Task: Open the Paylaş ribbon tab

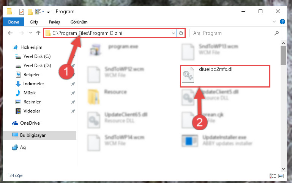Action: 54,22
